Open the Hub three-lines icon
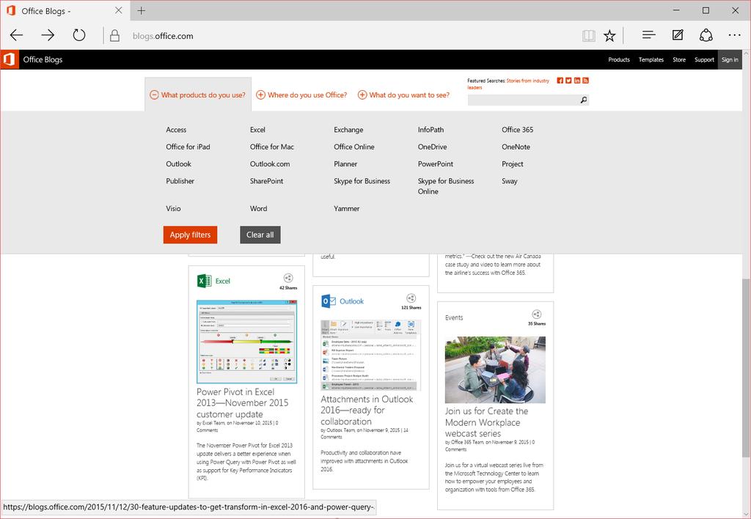Screen dimensions: 751x519 648,35
